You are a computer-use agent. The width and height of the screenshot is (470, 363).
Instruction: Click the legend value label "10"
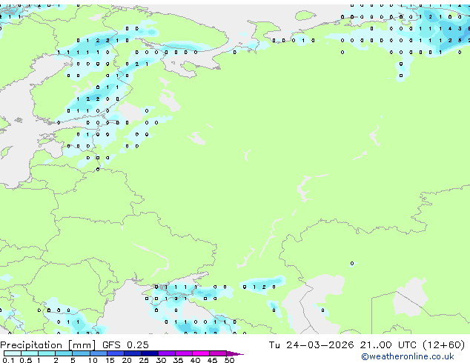[x=93, y=360]
